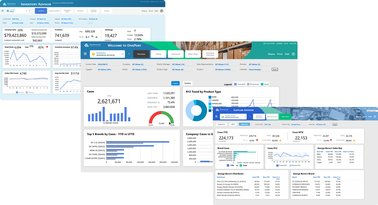Switch to the Scorecard tab in DivePort
This screenshot has height=205, width=378.
pos(175,54)
